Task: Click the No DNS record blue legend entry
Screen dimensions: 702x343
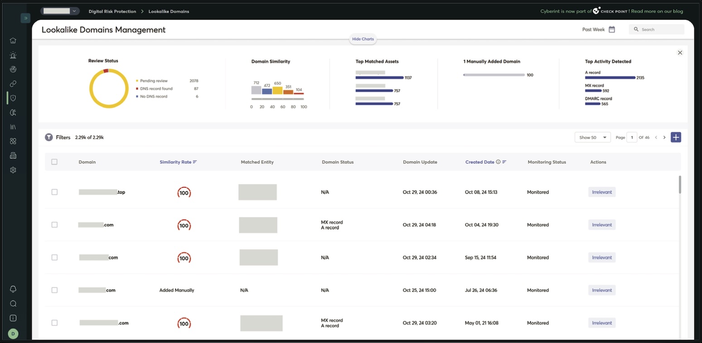Action: [x=151, y=96]
